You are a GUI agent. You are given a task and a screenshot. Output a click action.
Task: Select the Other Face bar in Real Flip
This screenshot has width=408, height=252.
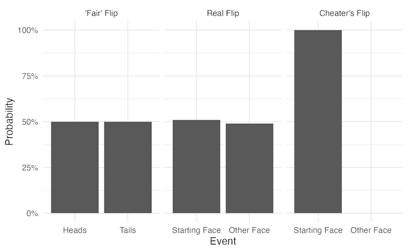(249, 168)
